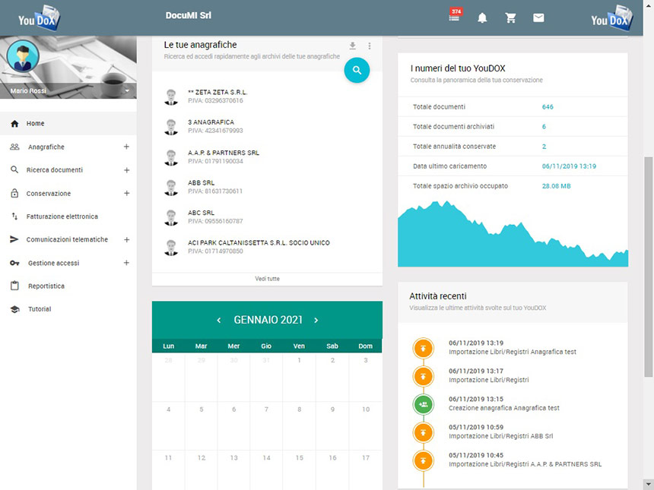Click the import icon for 06/11/2019 13:19 activity
This screenshot has width=654, height=490.
(424, 348)
